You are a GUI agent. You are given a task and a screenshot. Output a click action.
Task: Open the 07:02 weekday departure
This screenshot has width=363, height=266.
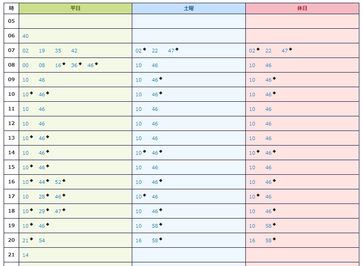[x=26, y=51]
